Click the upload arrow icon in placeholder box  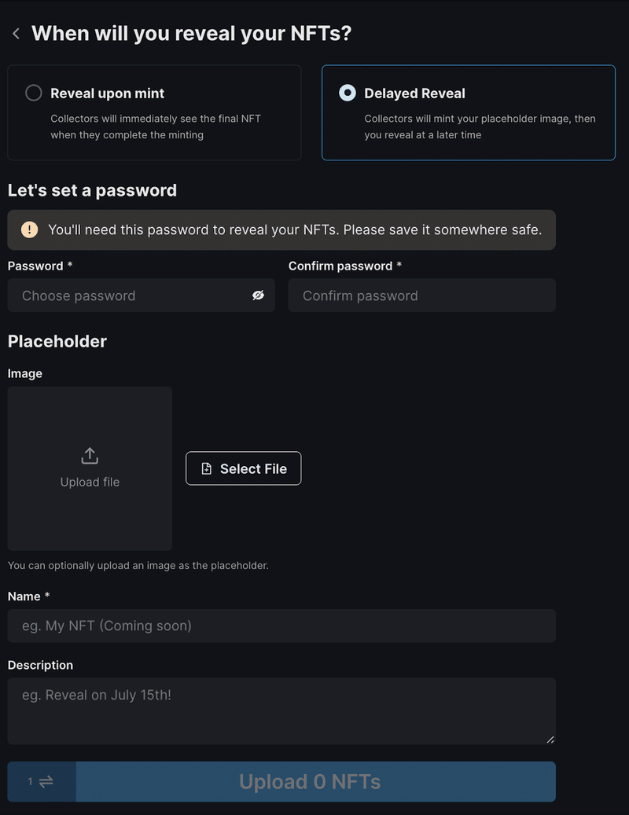(x=90, y=456)
